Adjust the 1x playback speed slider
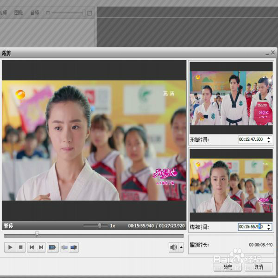The width and height of the screenshot is (278, 278). pyautogui.click(x=95, y=226)
